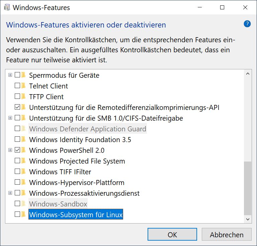Tick the Windows TIFF IFilter checkbox
257x246 pixels.
pos(17,171)
